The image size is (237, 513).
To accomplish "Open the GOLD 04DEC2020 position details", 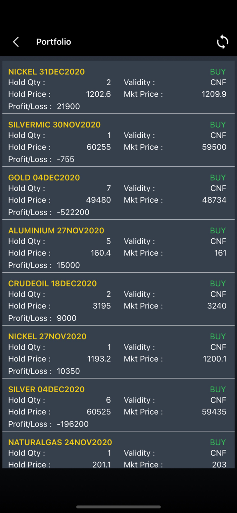I will (44, 177).
